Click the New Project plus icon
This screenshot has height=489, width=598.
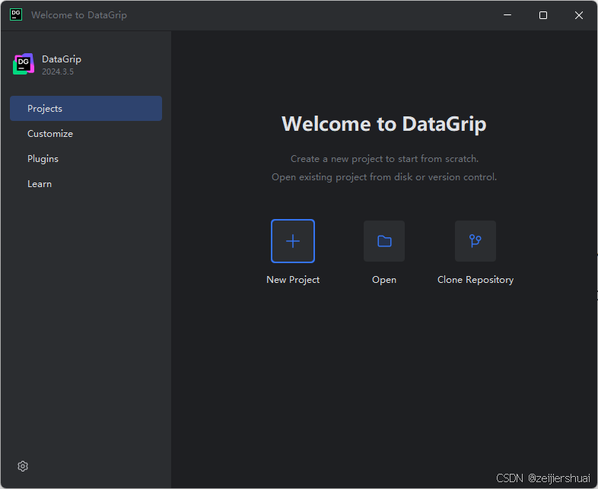(292, 241)
